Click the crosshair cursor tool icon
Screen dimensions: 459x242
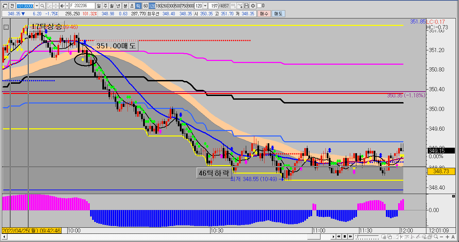point(401,237)
